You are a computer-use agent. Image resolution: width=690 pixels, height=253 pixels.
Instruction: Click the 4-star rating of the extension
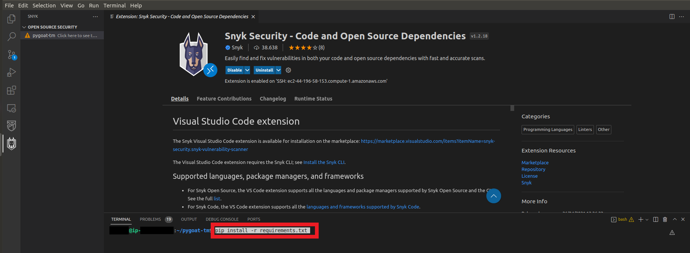(x=303, y=47)
